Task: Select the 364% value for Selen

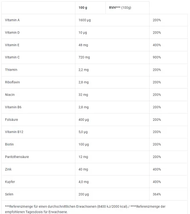Action: (x=157, y=194)
